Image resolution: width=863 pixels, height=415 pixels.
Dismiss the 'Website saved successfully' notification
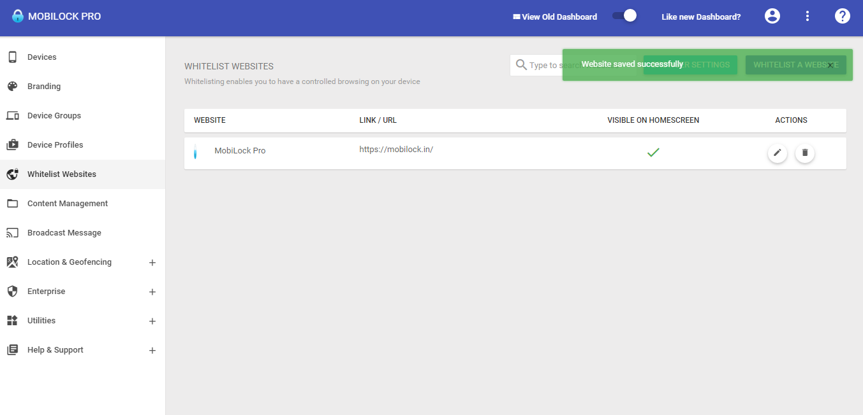click(830, 65)
